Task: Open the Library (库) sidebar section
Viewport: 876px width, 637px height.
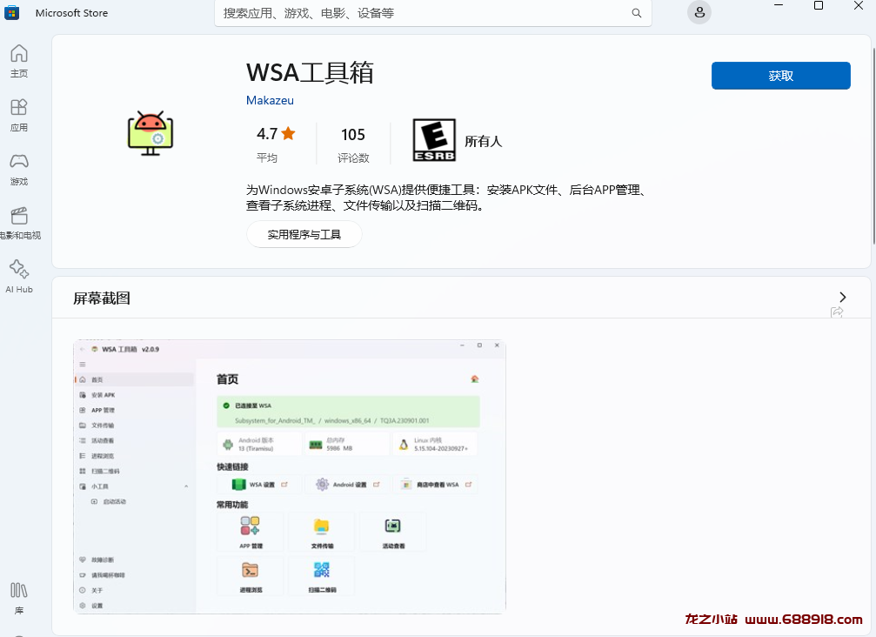Action: pos(19,598)
